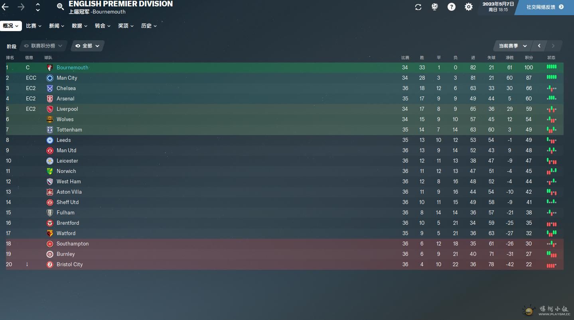Click the up-down navigation history arrows

tap(38, 7)
